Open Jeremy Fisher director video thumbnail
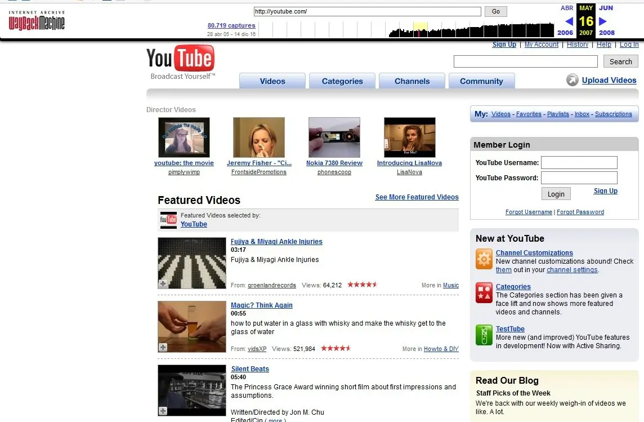This screenshot has height=422, width=644. (x=259, y=137)
